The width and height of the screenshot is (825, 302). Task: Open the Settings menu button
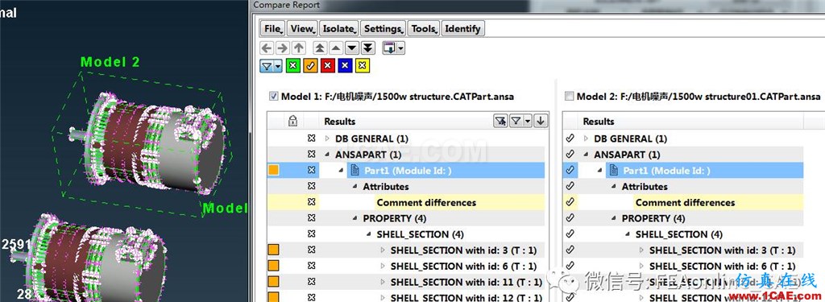pos(383,29)
